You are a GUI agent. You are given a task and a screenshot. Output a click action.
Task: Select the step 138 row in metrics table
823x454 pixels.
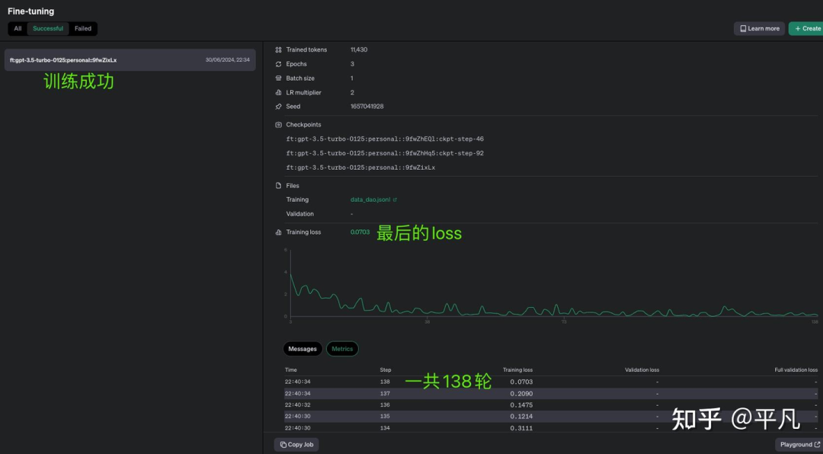click(x=457, y=382)
